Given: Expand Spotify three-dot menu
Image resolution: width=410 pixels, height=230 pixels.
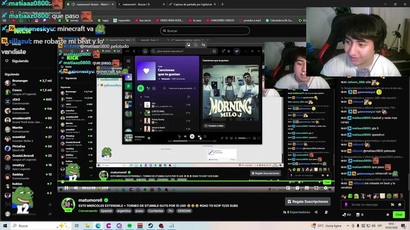Looking at the screenshot, I should 127,51.
